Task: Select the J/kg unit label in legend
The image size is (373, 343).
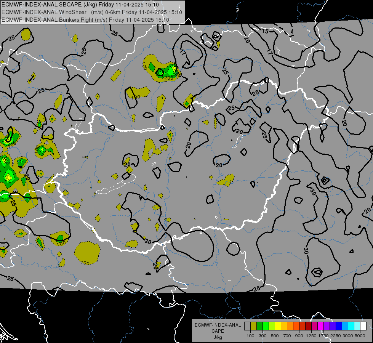Action: tap(218, 337)
